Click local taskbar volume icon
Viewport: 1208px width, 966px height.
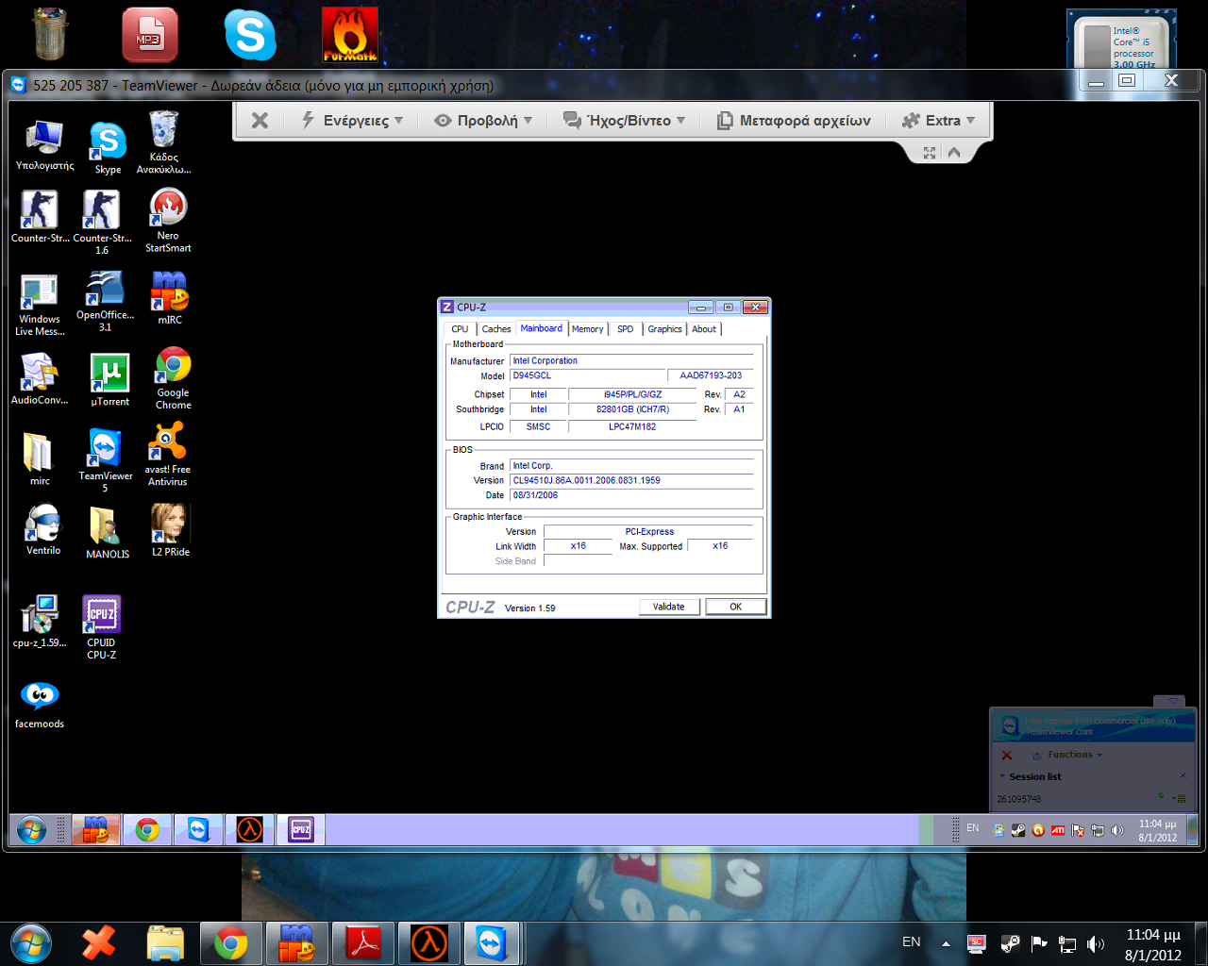coord(1096,943)
